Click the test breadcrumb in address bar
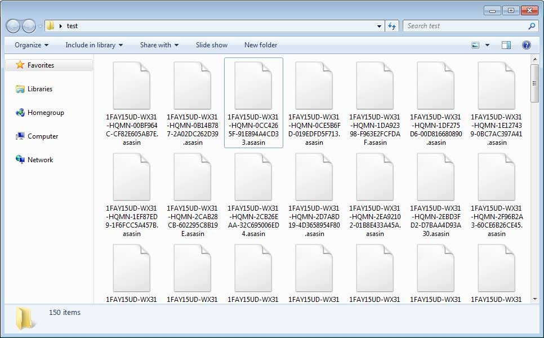This screenshot has width=544, height=338. 72,26
